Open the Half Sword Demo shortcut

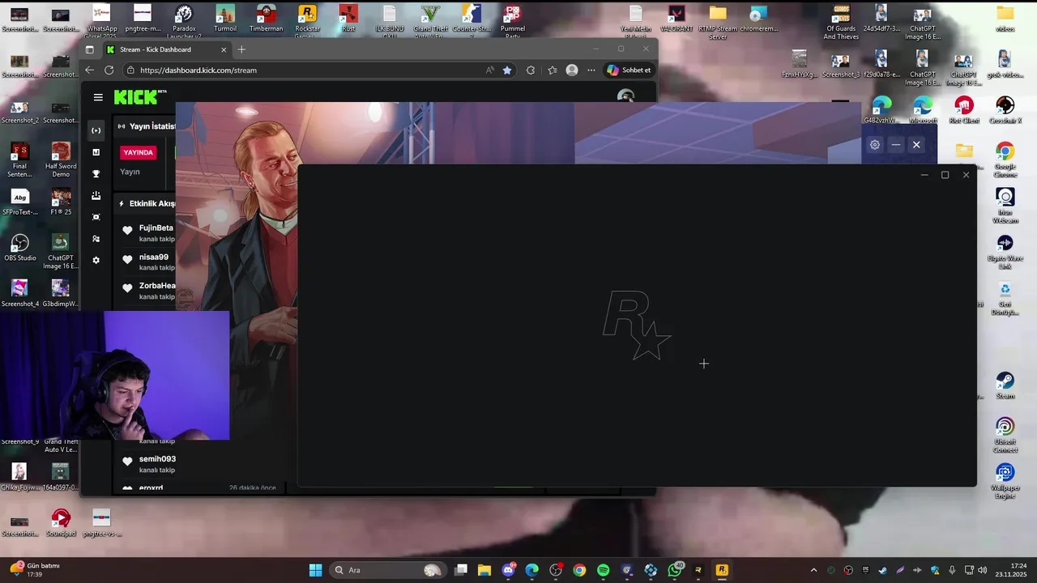tap(61, 160)
